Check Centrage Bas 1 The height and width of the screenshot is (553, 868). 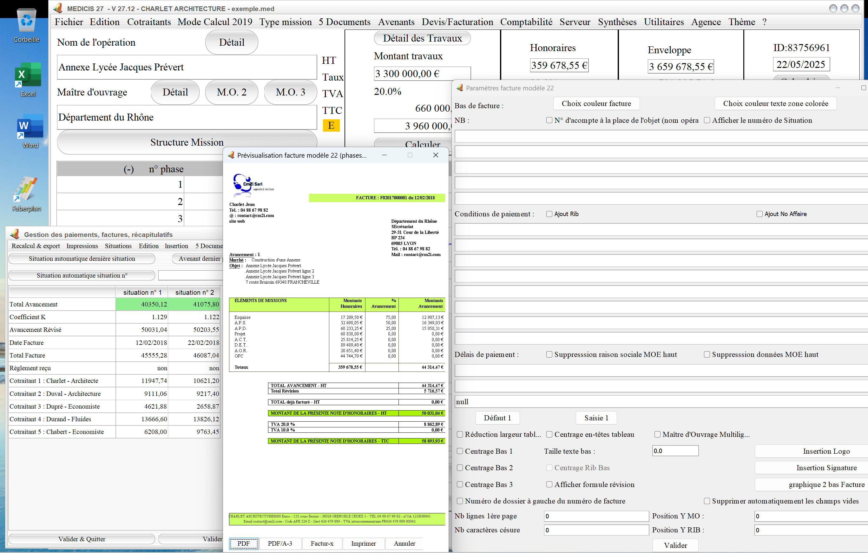460,451
